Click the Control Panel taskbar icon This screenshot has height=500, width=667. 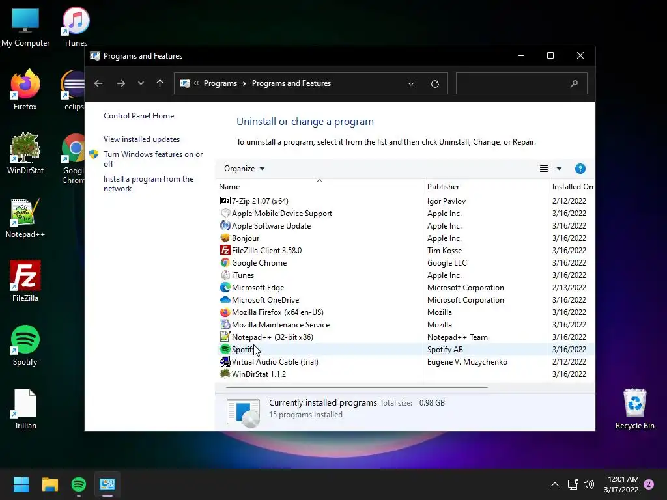(x=107, y=484)
